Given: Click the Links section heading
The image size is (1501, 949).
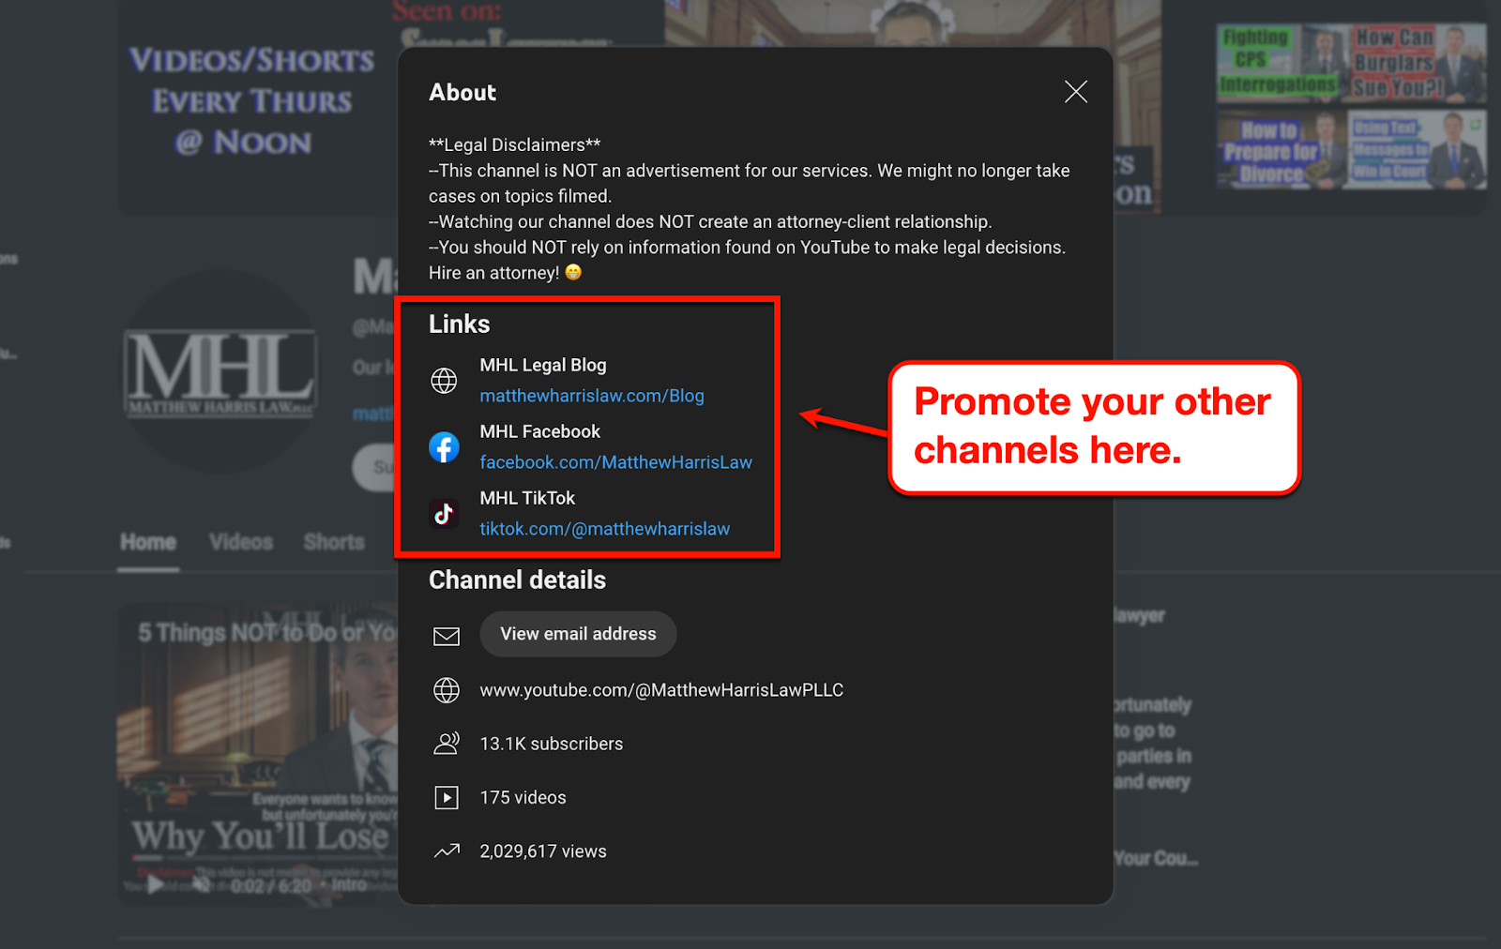Looking at the screenshot, I should [459, 324].
